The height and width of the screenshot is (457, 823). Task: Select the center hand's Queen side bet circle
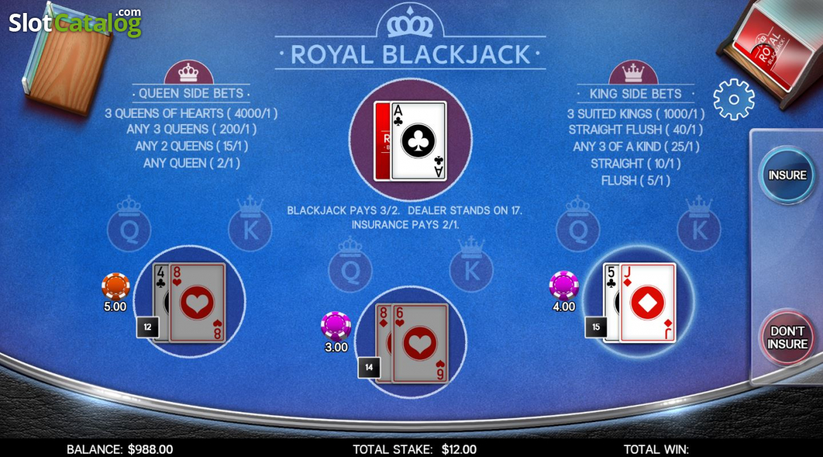[350, 265]
